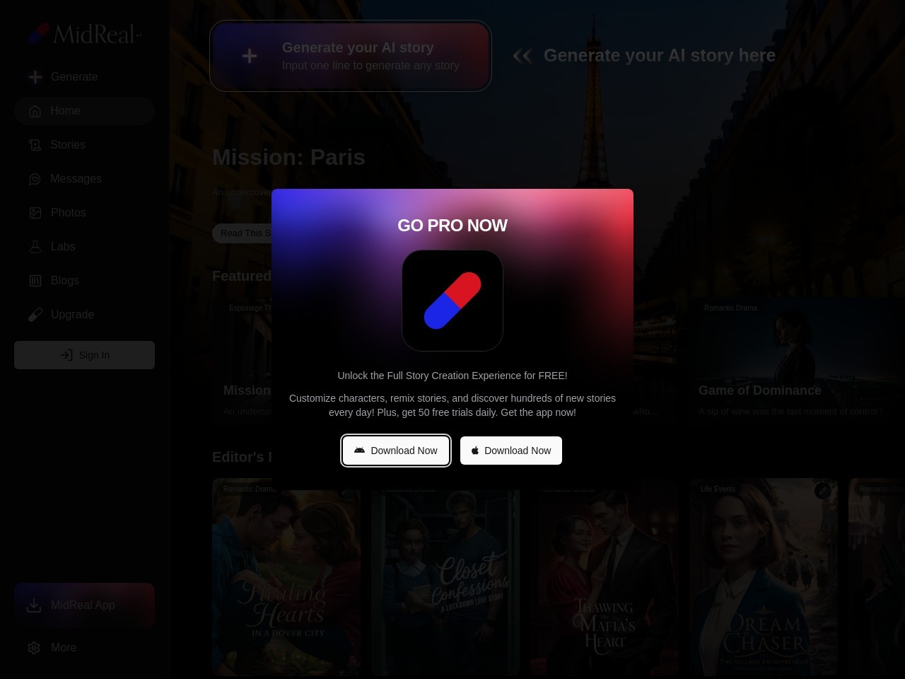Download the app for Android
Image resolution: width=905 pixels, height=679 pixels.
395,451
